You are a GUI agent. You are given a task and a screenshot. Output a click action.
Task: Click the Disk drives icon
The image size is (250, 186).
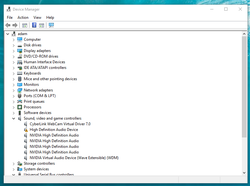[20, 45]
